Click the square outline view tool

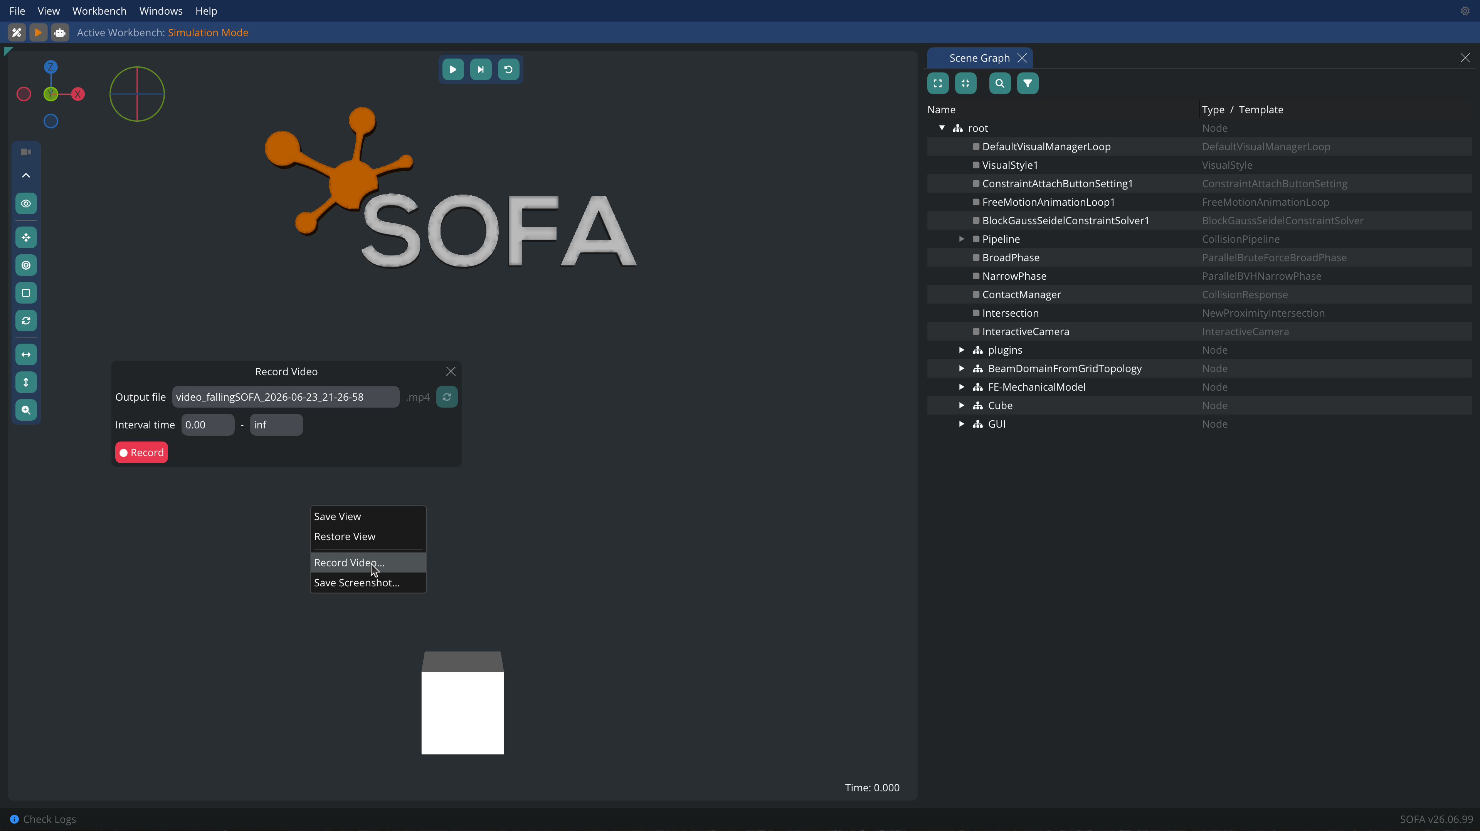pos(26,293)
